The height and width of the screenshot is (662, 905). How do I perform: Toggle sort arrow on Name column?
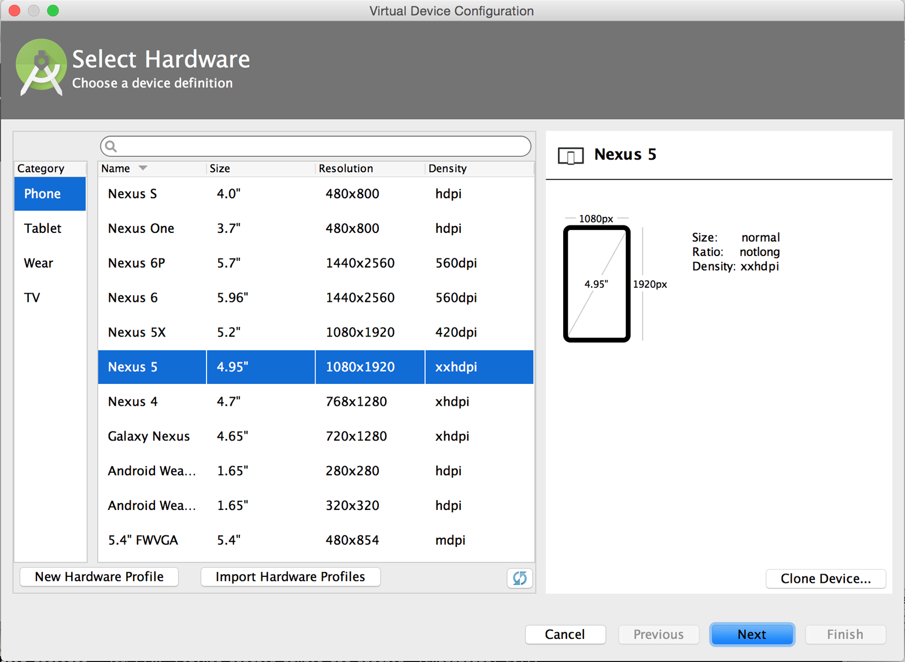tap(143, 168)
